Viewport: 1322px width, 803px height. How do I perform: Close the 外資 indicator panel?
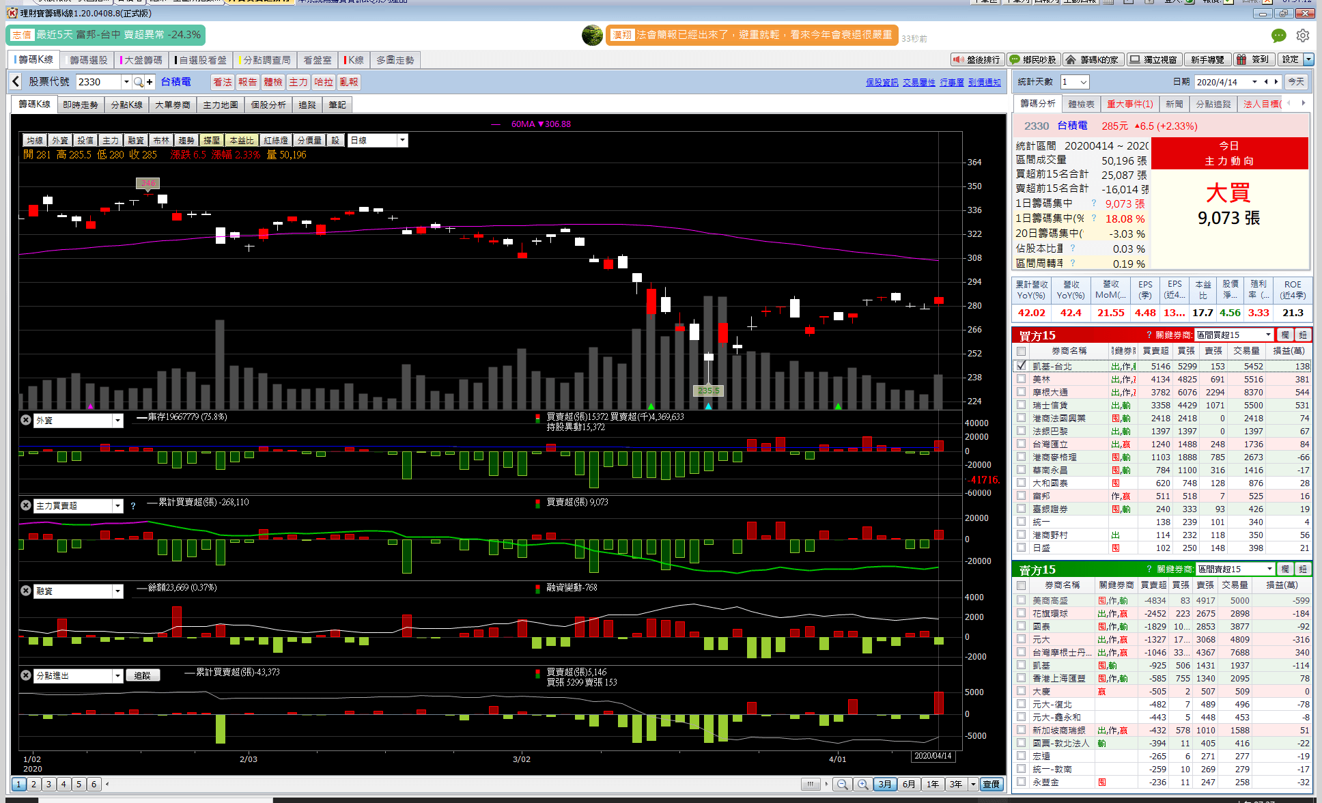click(x=25, y=420)
